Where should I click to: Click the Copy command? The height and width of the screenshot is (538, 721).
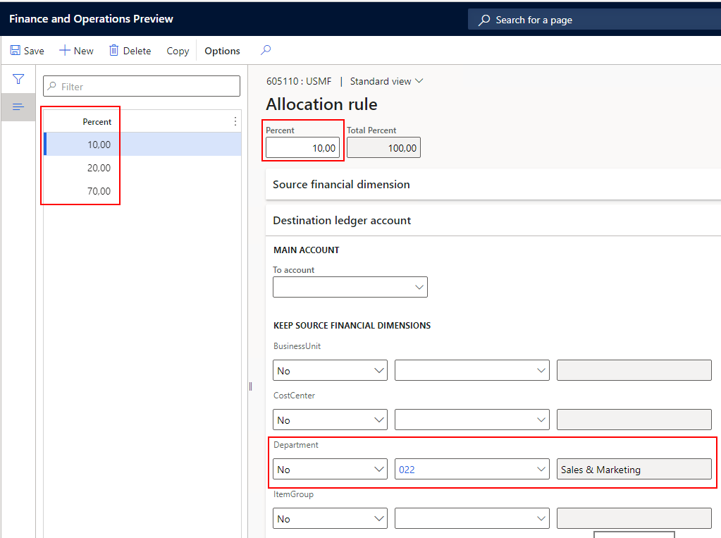click(x=178, y=51)
